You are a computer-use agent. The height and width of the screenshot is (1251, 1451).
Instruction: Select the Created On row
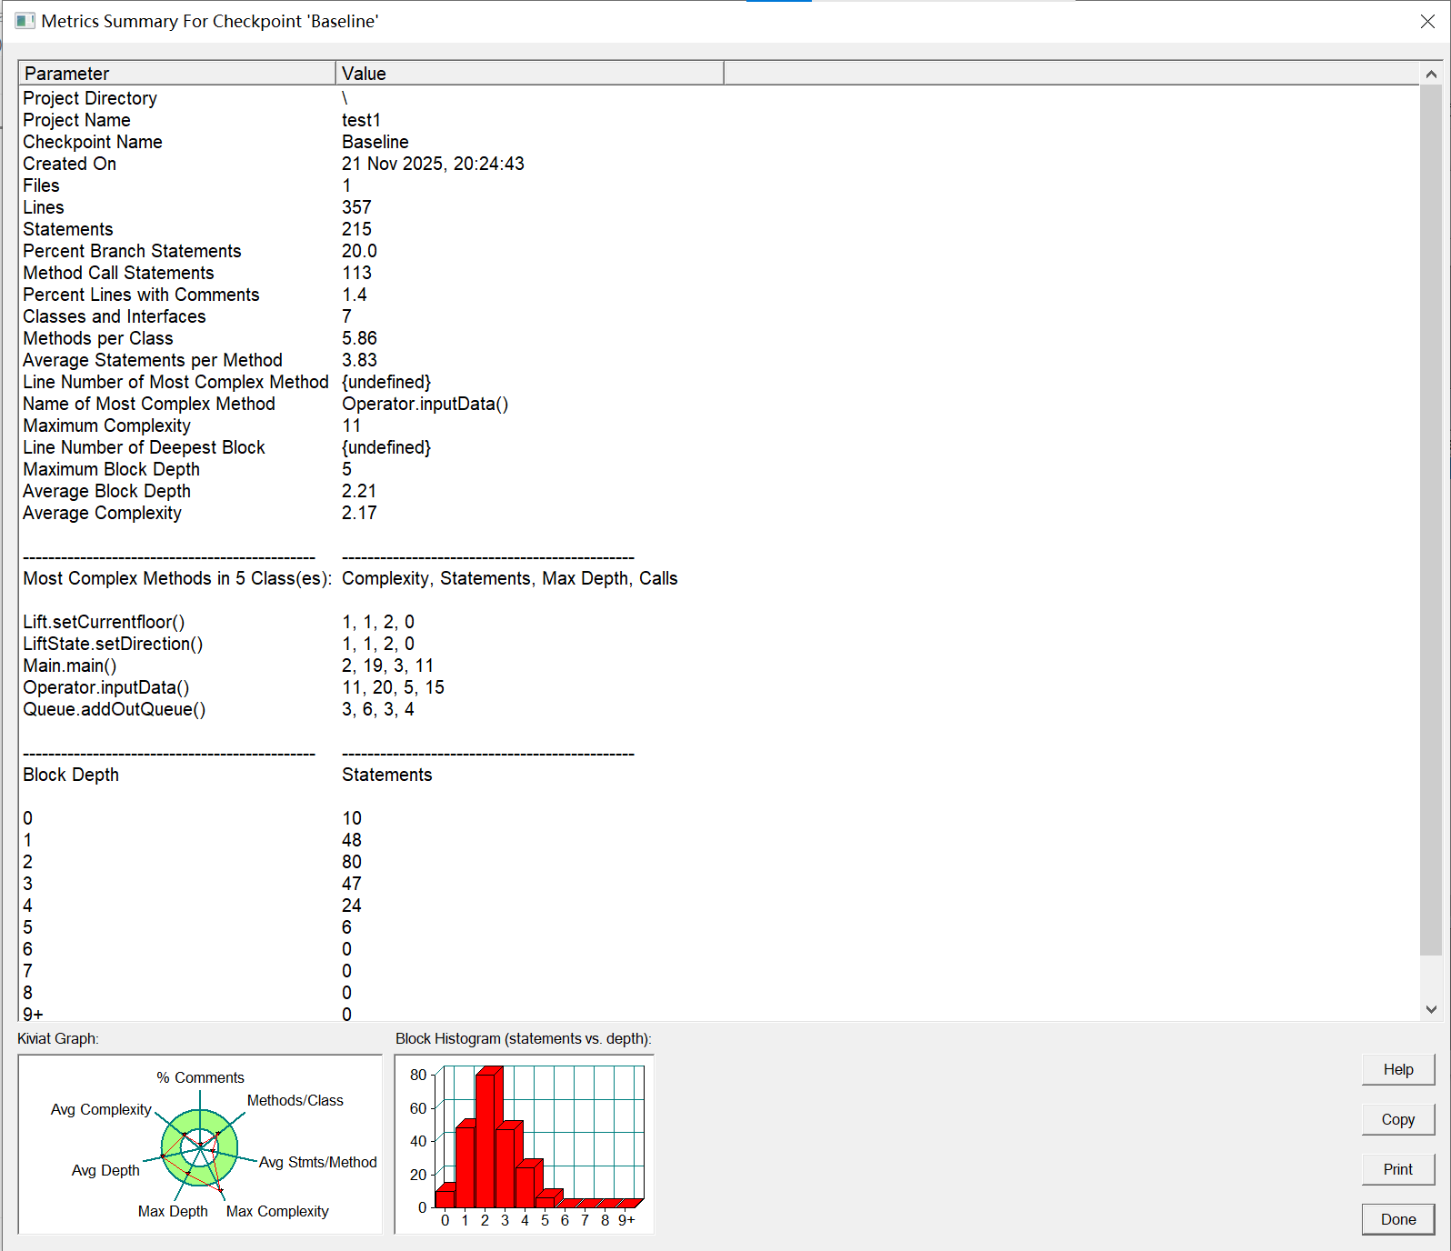pyautogui.click(x=718, y=164)
